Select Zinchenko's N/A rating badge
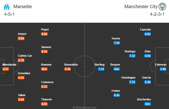The height and width of the screenshot is (109, 169). [x=148, y=104]
